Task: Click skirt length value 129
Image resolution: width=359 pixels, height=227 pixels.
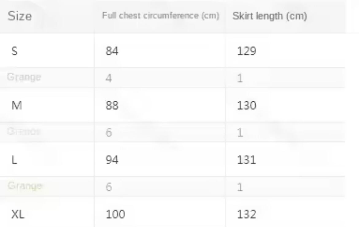Action: click(246, 51)
